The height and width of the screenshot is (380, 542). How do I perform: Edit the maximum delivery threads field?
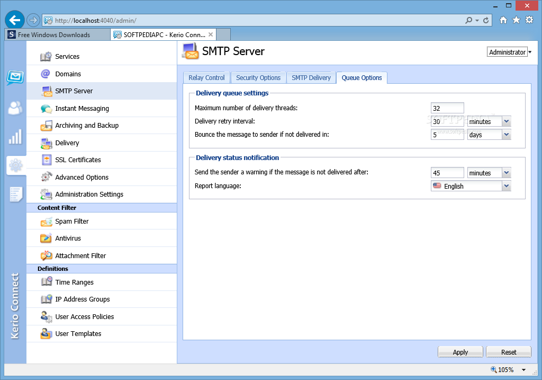[x=447, y=108]
